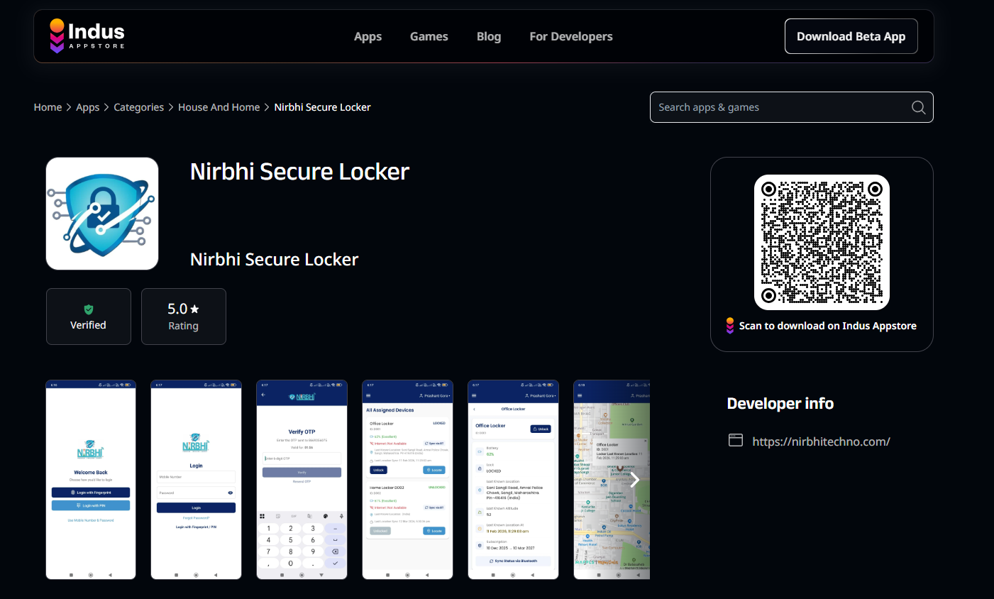Click the verified shield badge icon
Screen dimensions: 994x599
88,308
